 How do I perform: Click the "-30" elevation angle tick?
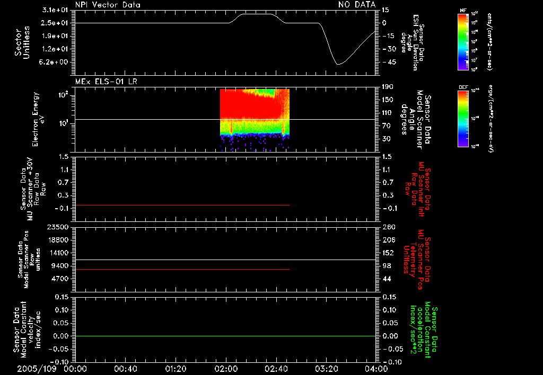point(389,49)
